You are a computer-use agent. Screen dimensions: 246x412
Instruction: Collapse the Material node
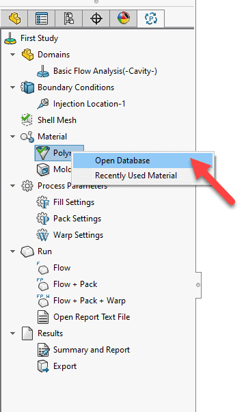(12, 137)
